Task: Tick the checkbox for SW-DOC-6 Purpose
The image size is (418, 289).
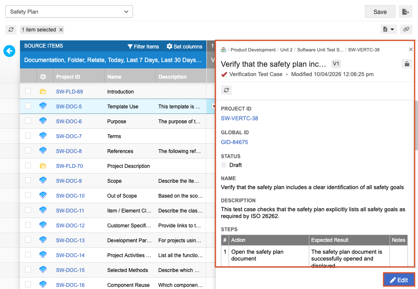Action: (x=28, y=121)
